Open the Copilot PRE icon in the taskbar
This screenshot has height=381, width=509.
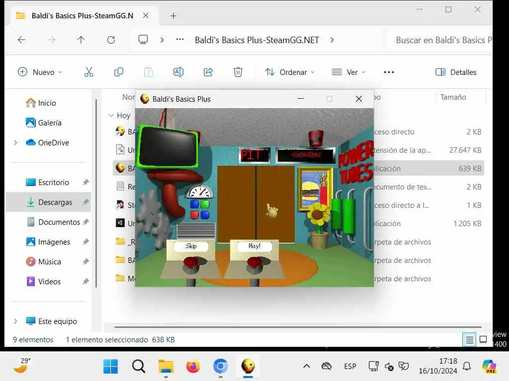click(x=489, y=367)
